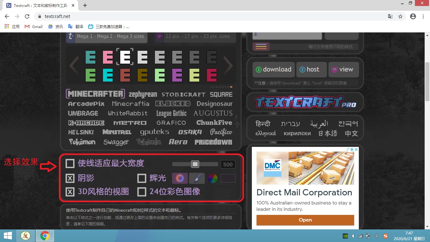Image resolution: width=430 pixels, height=242 pixels.
Task: Open the glow color circle option
Action: click(180, 178)
